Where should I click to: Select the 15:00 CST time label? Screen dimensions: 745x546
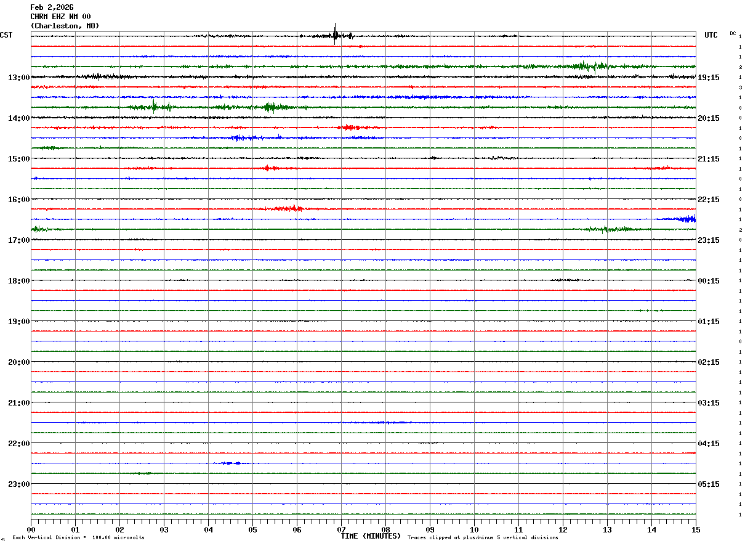pos(18,159)
